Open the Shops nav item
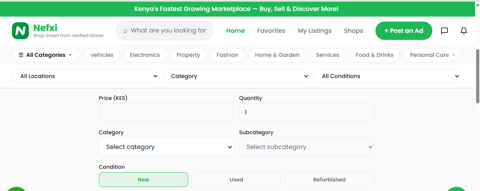480x191 pixels. 354,31
